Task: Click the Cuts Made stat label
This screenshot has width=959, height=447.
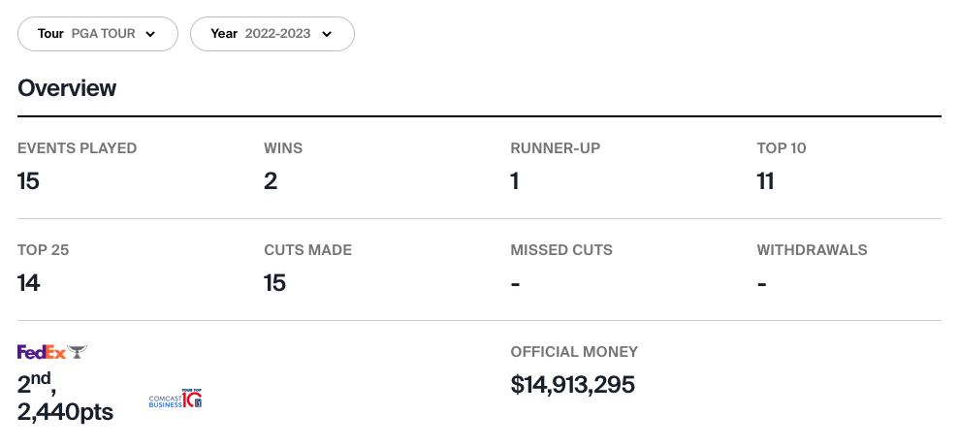Action: pos(307,250)
